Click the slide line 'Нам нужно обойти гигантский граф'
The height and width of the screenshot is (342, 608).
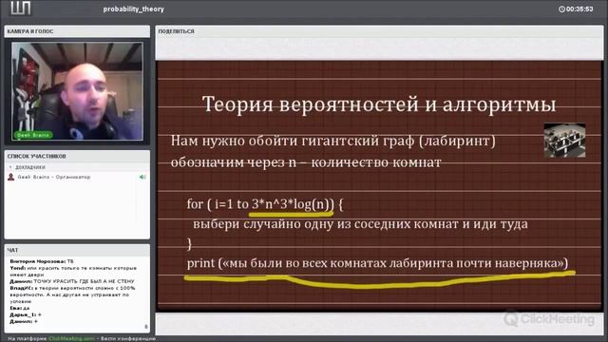tap(333, 141)
